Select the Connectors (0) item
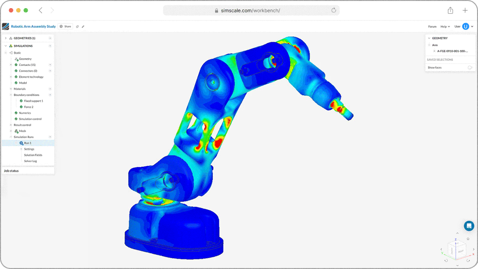The height and width of the screenshot is (269, 478). (28, 71)
